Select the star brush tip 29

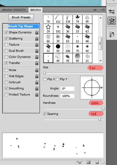pos(48,29)
